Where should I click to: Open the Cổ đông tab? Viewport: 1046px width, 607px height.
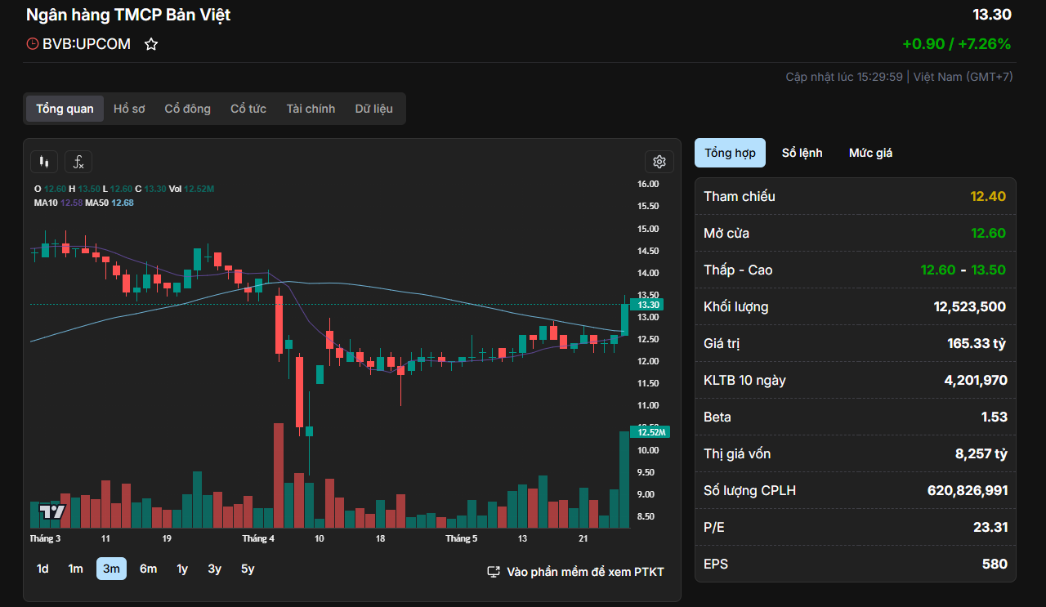click(x=187, y=109)
